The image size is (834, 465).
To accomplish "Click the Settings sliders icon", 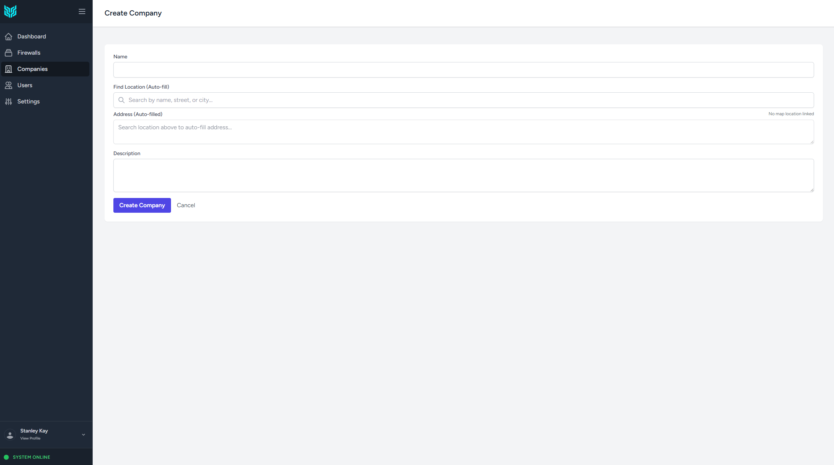I will tap(8, 102).
